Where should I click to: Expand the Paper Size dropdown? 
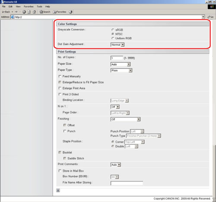point(121,64)
